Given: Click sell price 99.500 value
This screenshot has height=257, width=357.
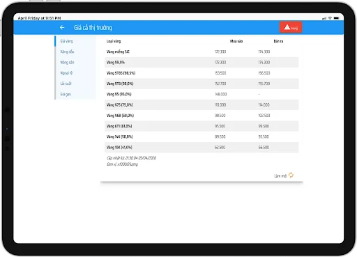Looking at the screenshot, I should (264, 126).
